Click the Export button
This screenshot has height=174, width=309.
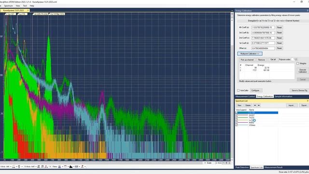point(304,105)
